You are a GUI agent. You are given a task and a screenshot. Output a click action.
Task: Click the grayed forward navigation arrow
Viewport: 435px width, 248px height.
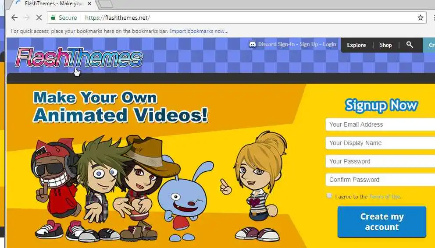click(x=27, y=18)
